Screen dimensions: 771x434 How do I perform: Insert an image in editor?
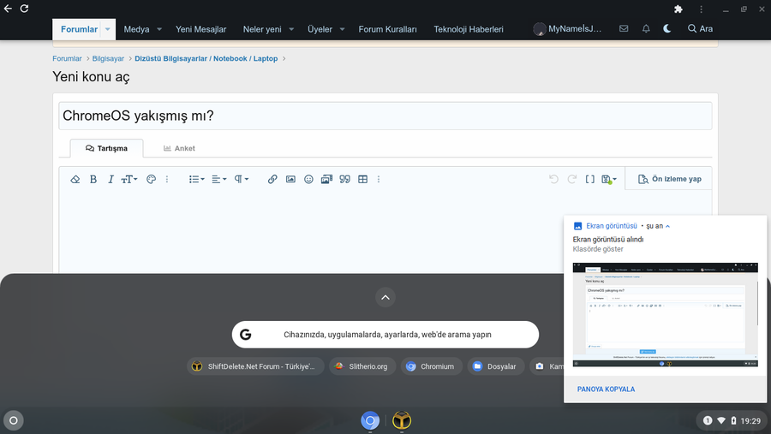click(x=290, y=180)
